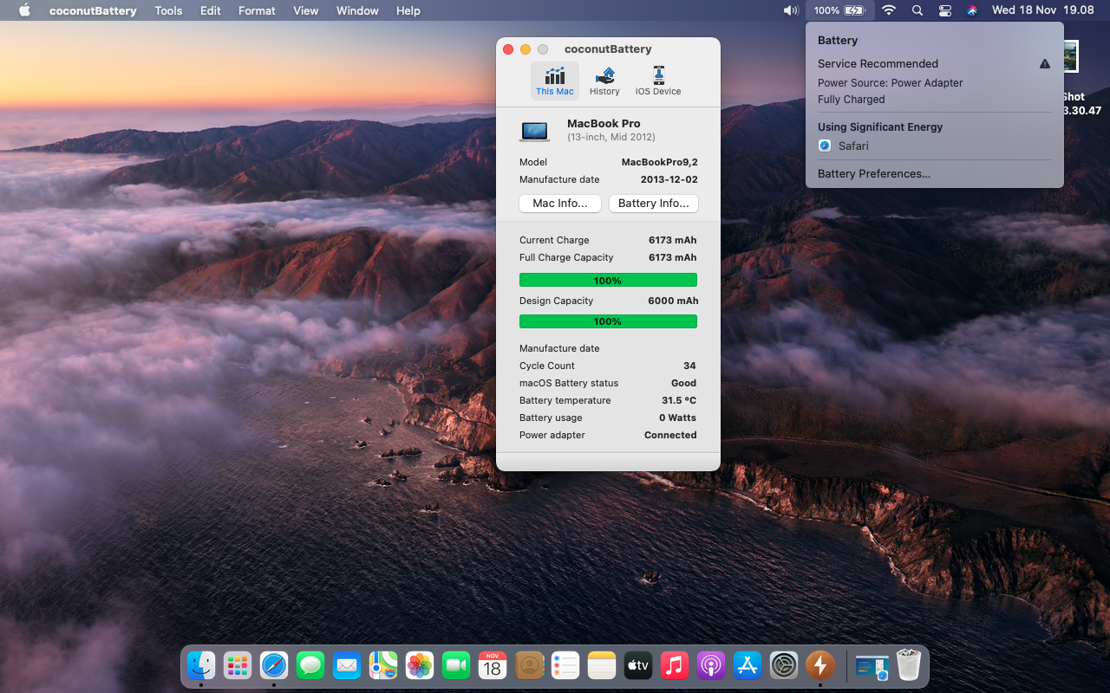Open Battery Preferences... in battery menu

(873, 173)
